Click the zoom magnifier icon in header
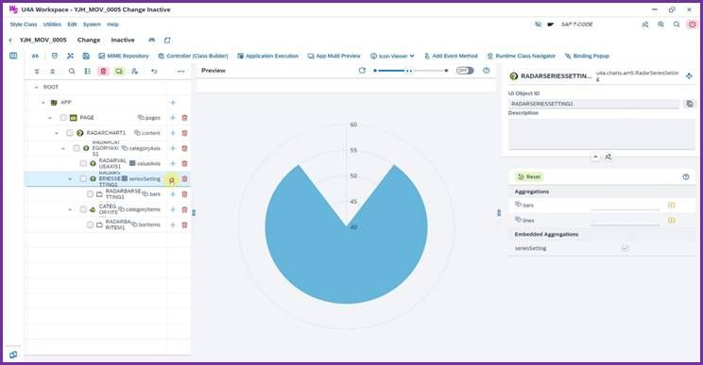This screenshot has width=703, height=365. (x=660, y=25)
